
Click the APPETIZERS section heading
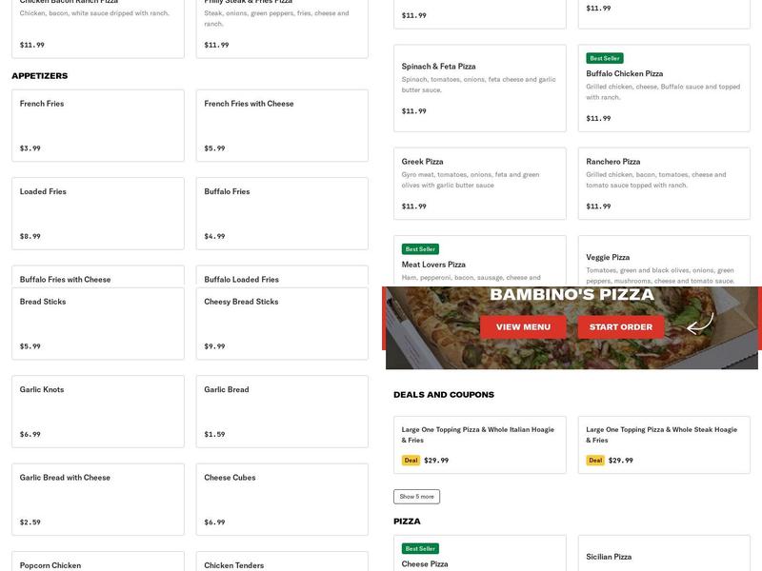click(x=39, y=74)
